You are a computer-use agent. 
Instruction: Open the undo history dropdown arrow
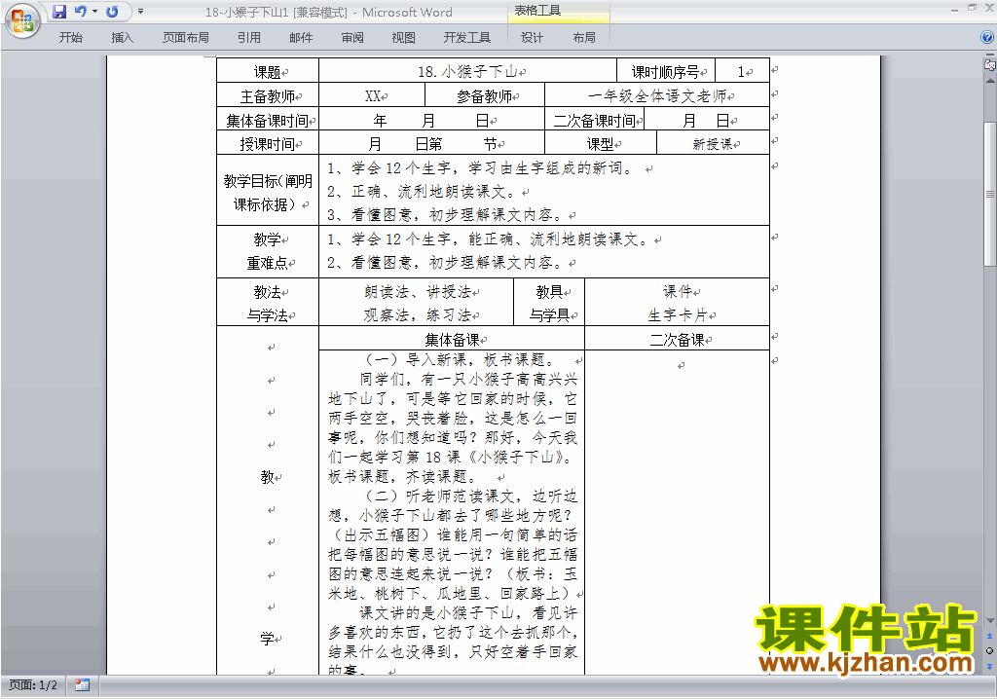pyautogui.click(x=94, y=12)
